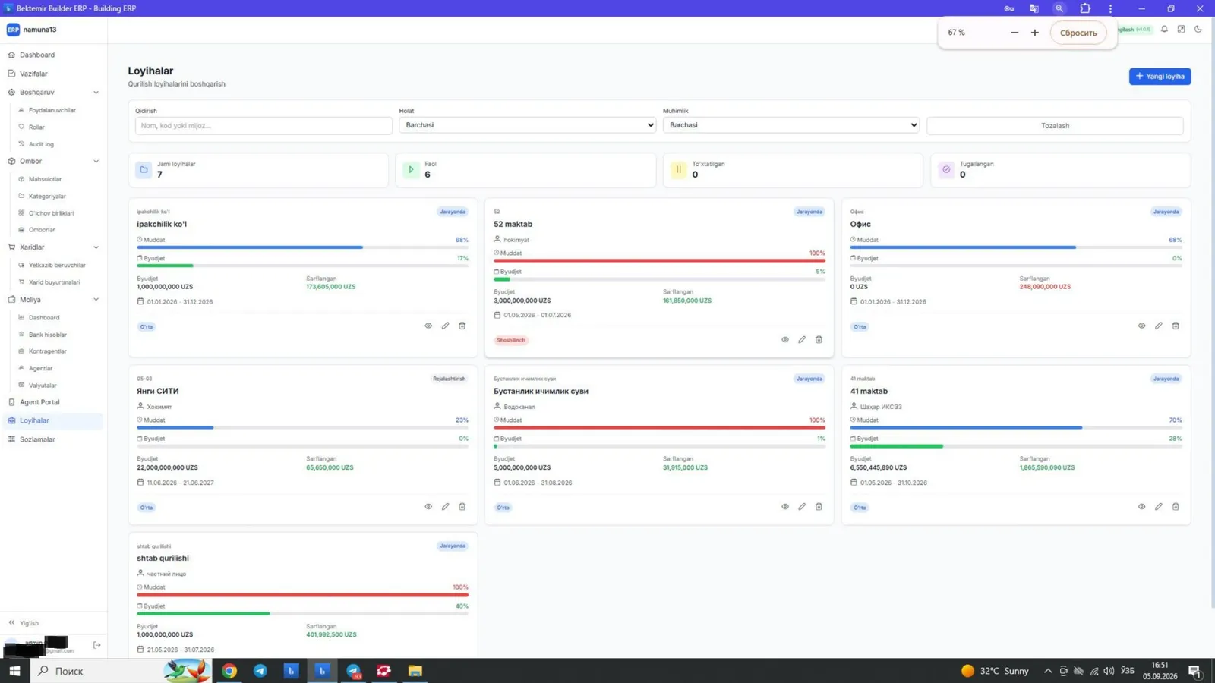Viewport: 1215px width, 683px height.
Task: Delete the 52 maktab project via trash icon
Action: pos(819,339)
